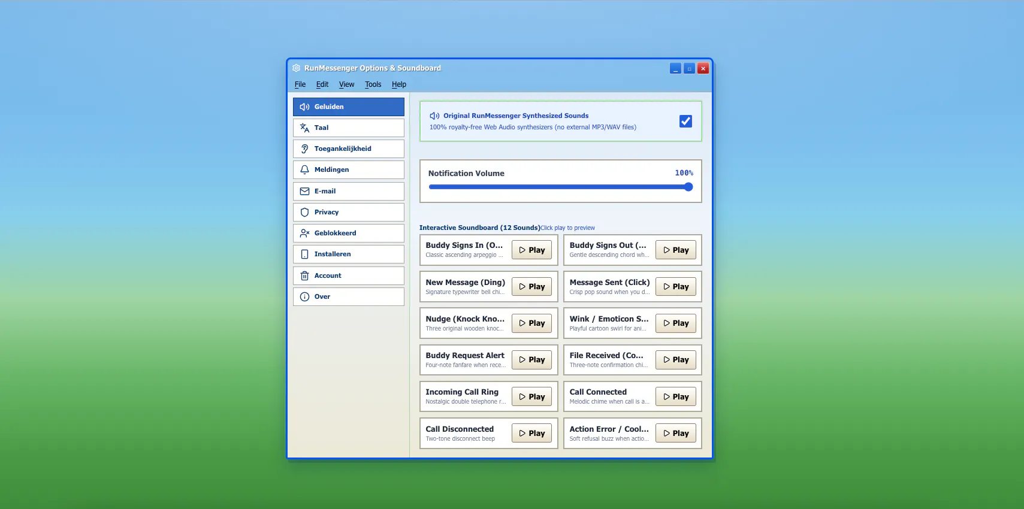The height and width of the screenshot is (509, 1024).
Task: Open the Edit menu
Action: 322,84
